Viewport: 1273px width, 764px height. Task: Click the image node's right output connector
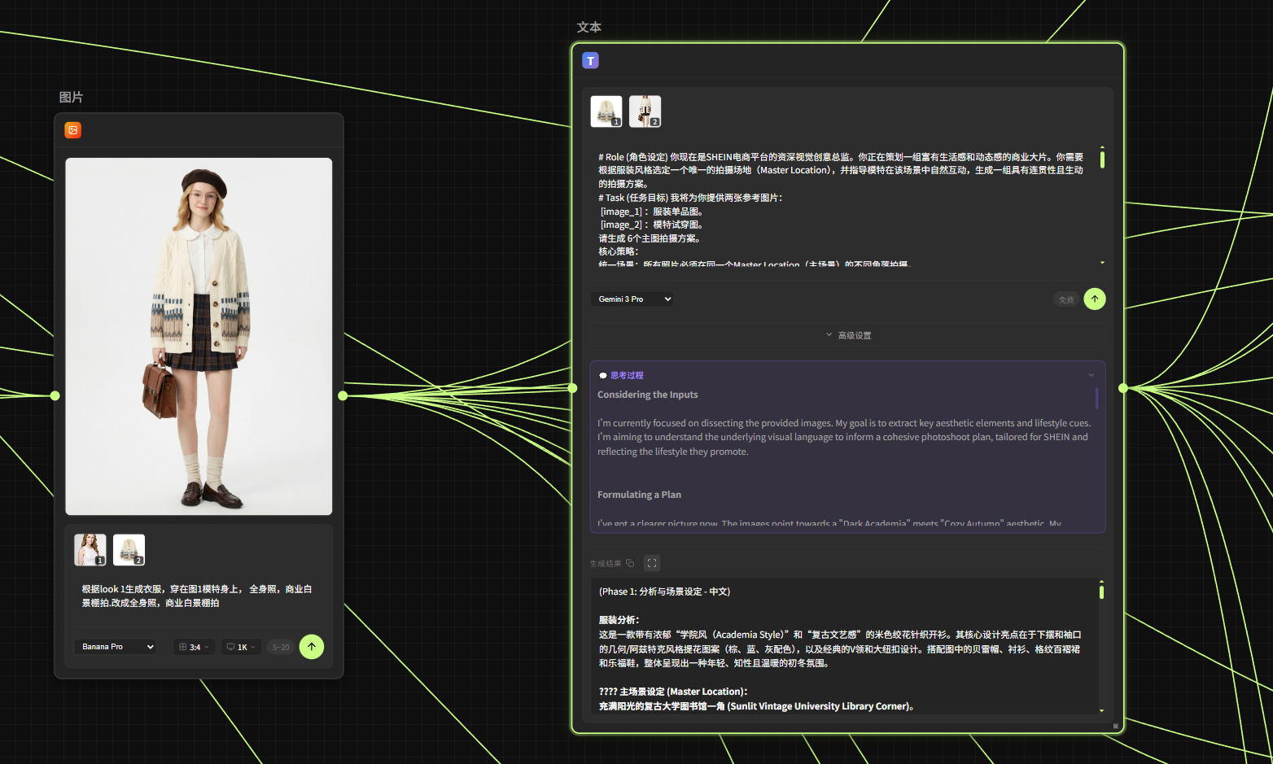343,395
